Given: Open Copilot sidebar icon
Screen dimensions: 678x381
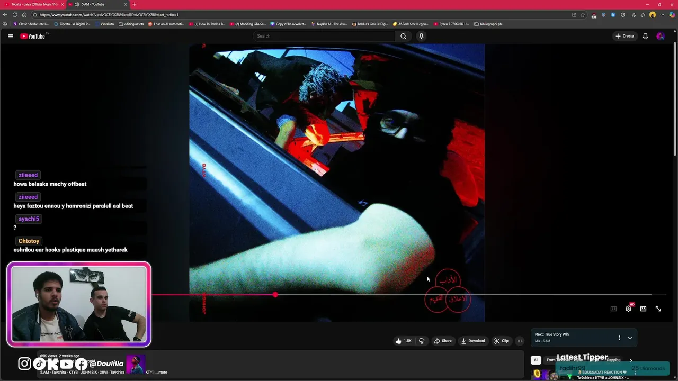Looking at the screenshot, I should [x=672, y=15].
